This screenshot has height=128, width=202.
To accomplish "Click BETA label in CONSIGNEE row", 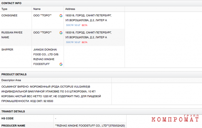I will [85, 25].
